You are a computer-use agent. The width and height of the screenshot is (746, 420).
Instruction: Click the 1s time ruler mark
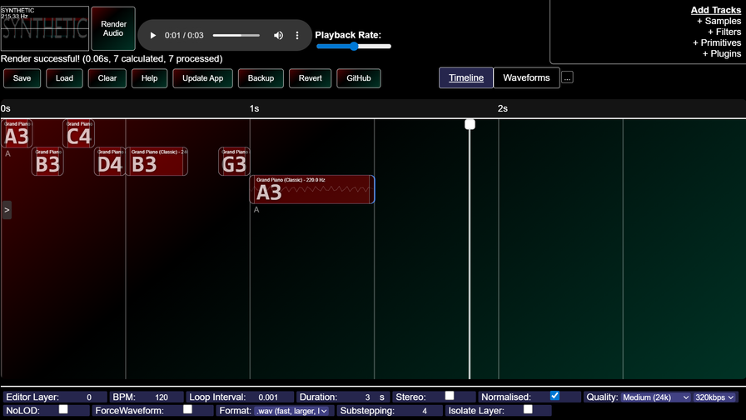254,108
